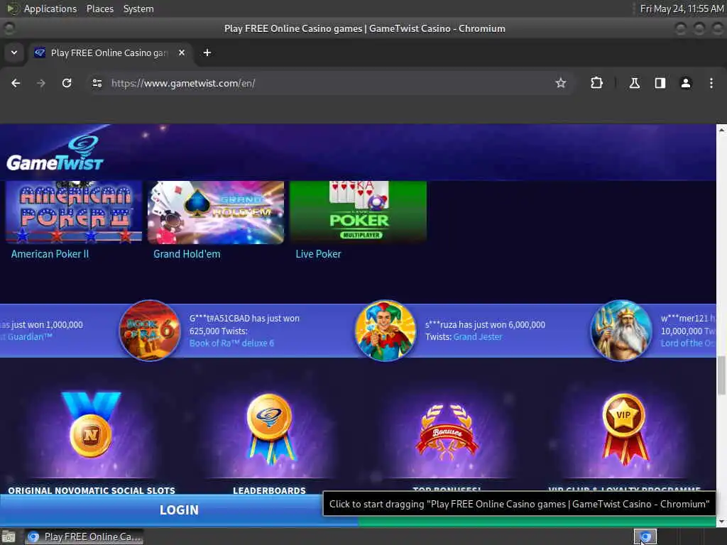The height and width of the screenshot is (545, 727).
Task: Open the Places menu
Action: (x=100, y=9)
